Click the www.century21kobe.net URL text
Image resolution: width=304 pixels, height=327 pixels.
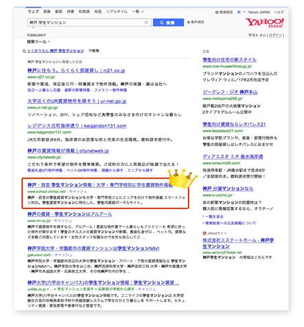222,253
